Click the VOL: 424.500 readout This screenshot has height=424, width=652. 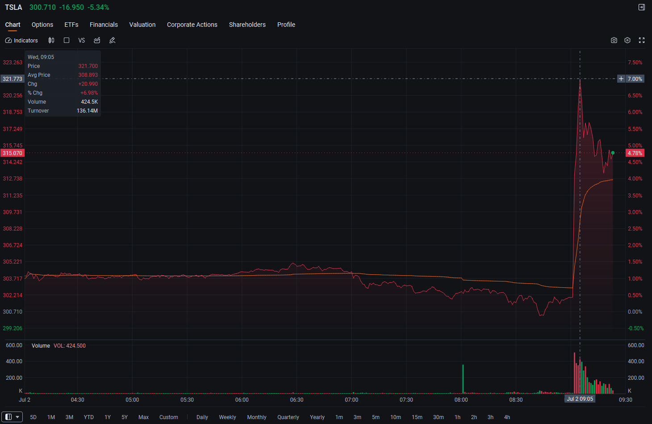70,346
